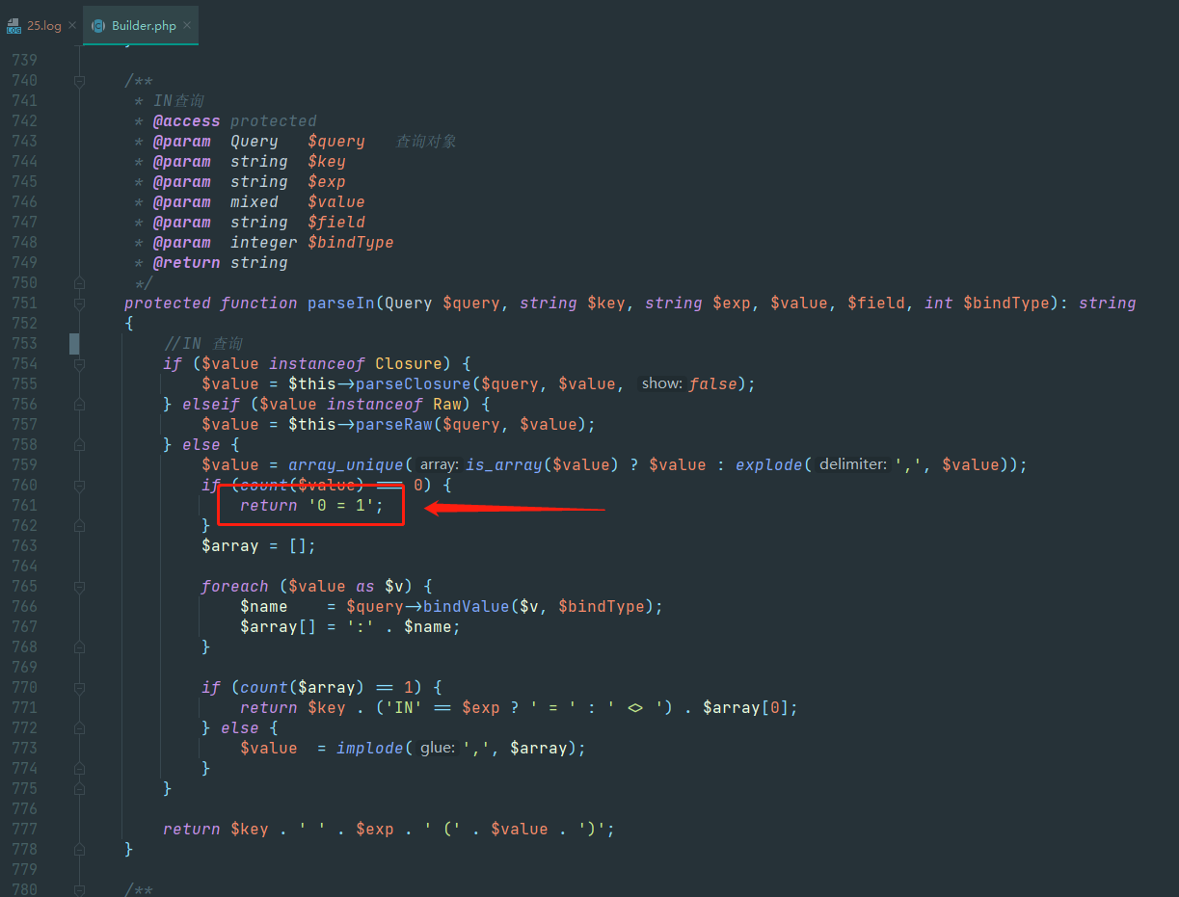Fold the count check block at line 760

[x=79, y=486]
